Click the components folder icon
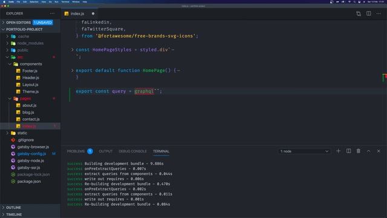The image size is (387, 218). tap(16, 64)
